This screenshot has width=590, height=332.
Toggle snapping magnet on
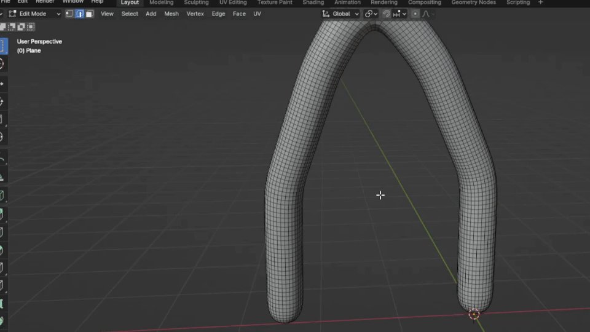click(x=386, y=14)
